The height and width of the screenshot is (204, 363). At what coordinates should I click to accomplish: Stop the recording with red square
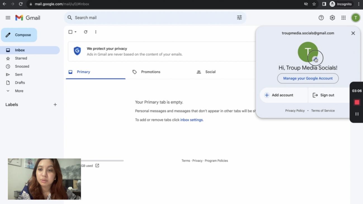357,102
